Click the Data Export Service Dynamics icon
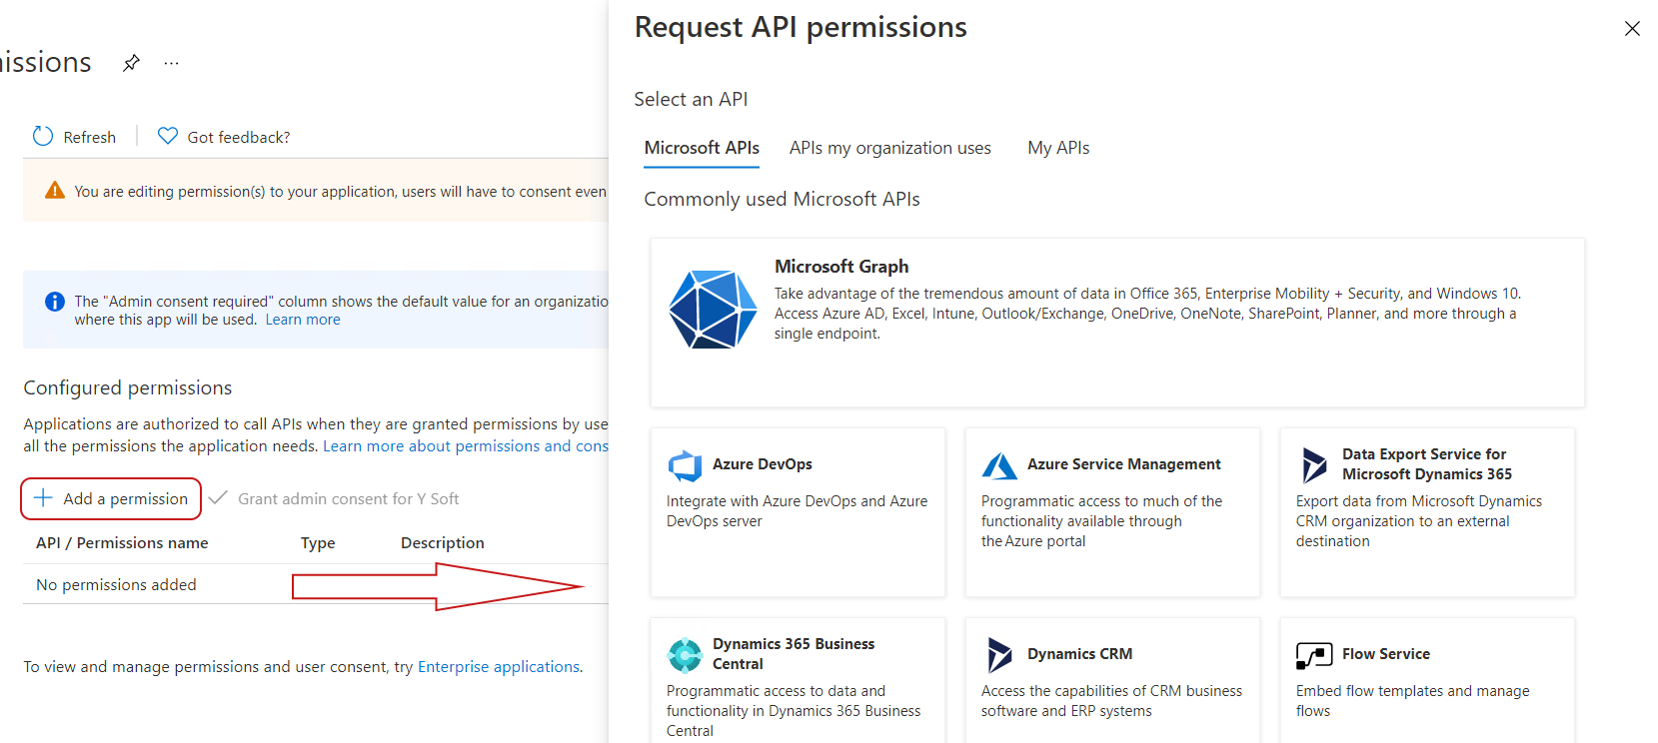1658x743 pixels. tap(1314, 465)
